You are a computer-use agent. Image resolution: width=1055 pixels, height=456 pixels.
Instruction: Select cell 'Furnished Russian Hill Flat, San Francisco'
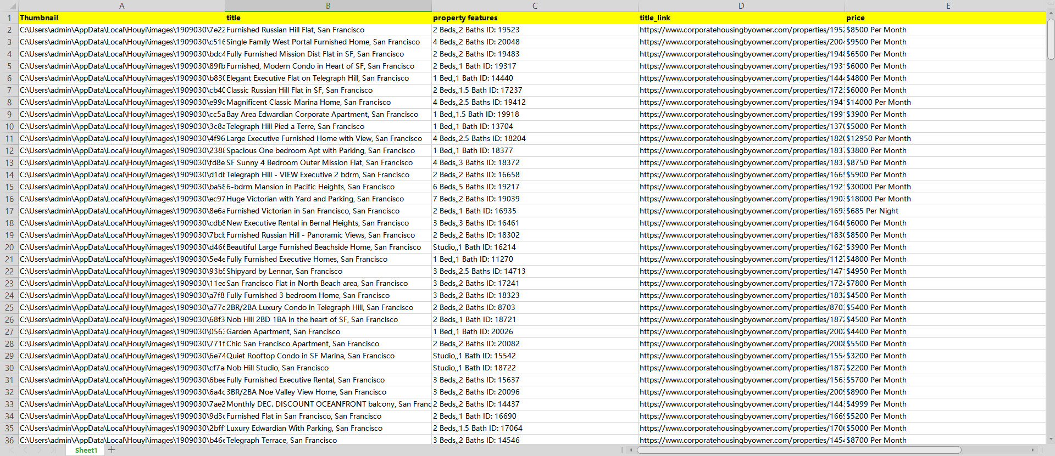tap(328, 30)
